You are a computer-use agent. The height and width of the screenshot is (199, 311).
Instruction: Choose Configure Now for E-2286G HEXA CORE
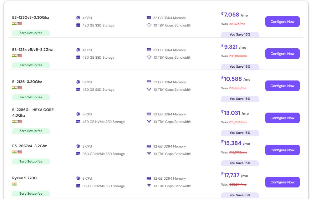click(282, 118)
